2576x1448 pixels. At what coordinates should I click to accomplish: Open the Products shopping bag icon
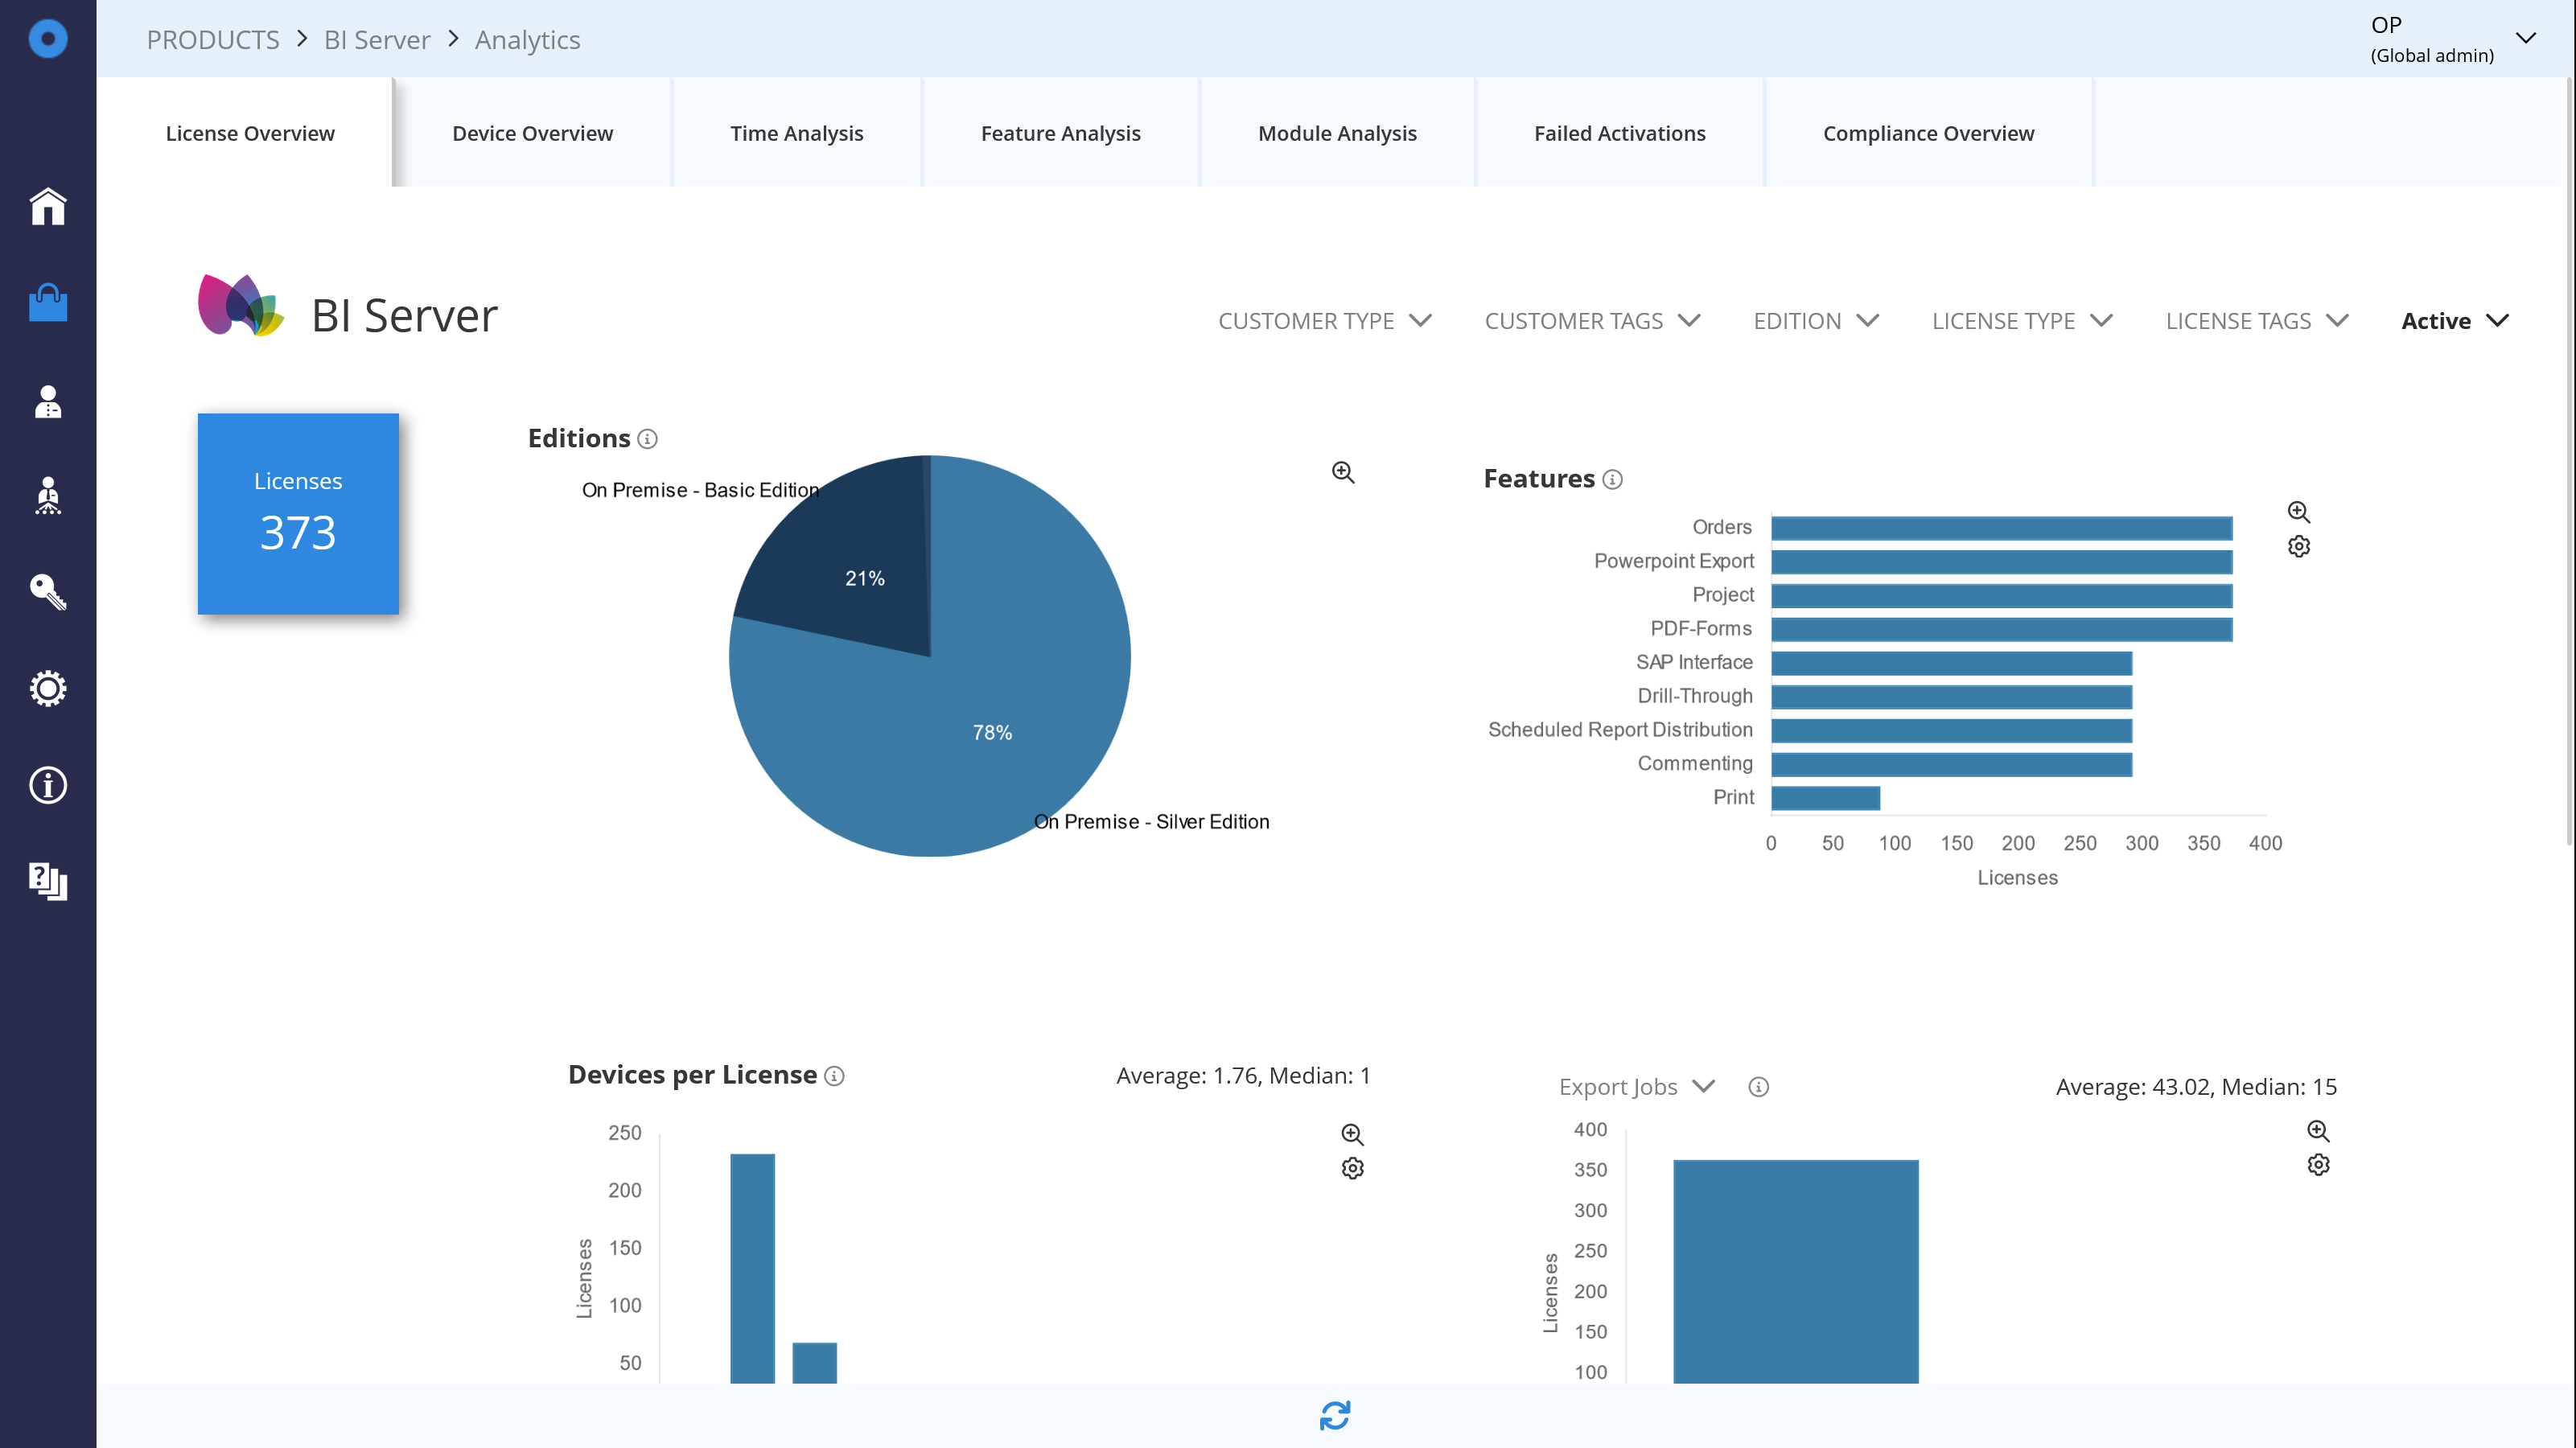tap(48, 302)
